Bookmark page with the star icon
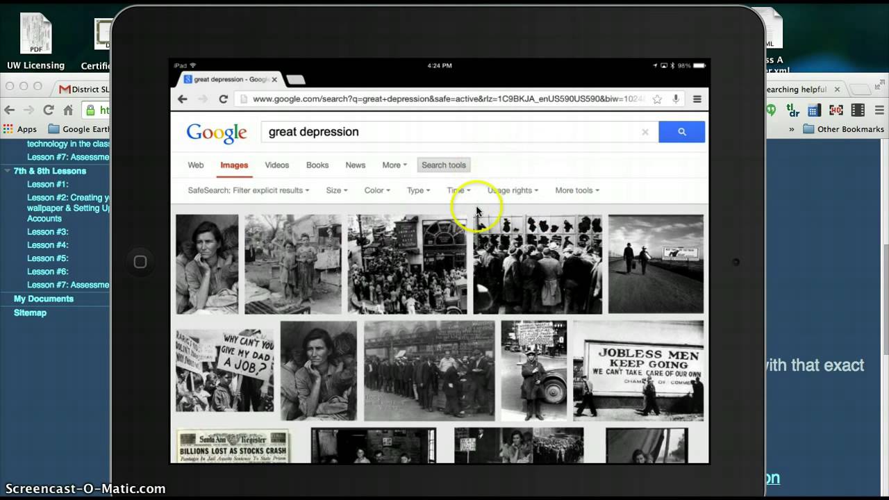The image size is (889, 500). 656,99
